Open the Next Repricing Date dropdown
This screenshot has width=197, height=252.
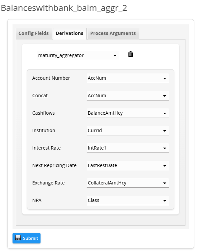pos(127,166)
